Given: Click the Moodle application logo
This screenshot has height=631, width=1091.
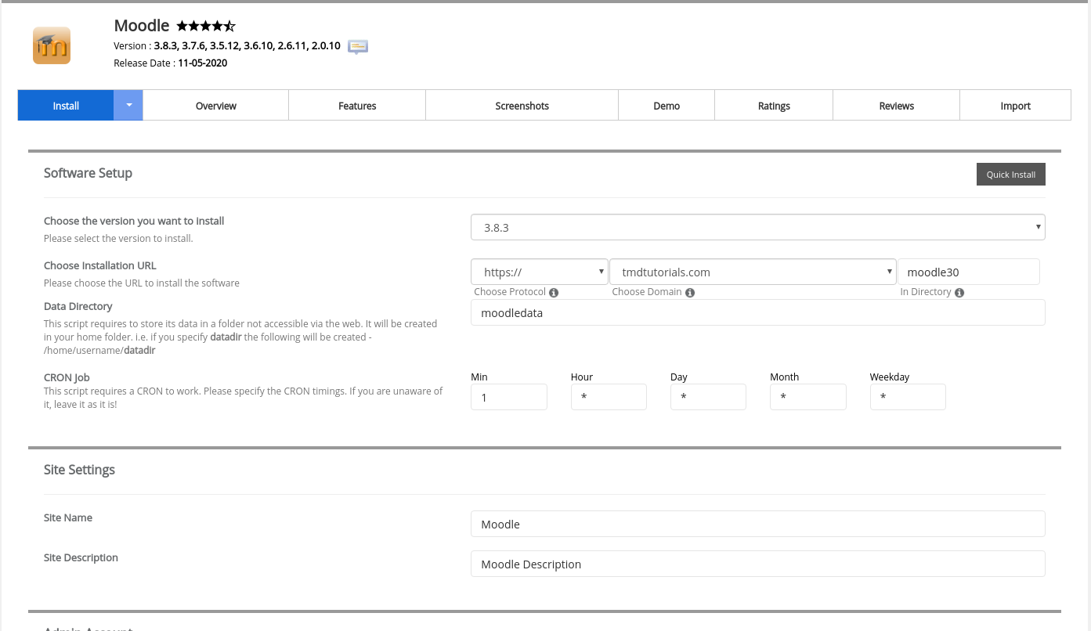Looking at the screenshot, I should click(x=51, y=45).
